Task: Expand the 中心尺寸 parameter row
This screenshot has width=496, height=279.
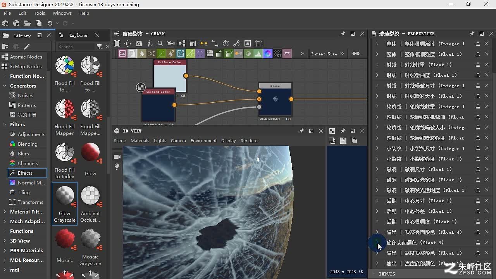Action: (x=377, y=201)
